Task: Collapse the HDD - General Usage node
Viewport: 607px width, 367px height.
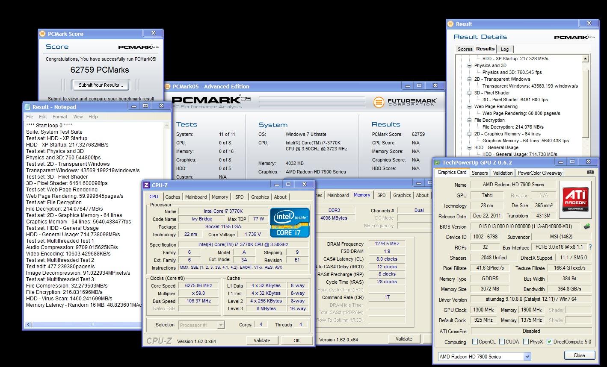Action: 469,147
